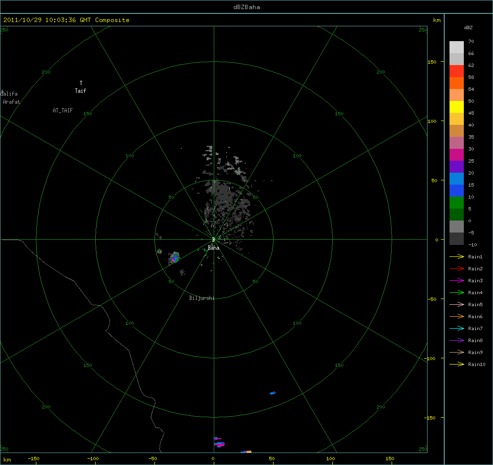Click the -100 tick on the right axis

[429, 358]
